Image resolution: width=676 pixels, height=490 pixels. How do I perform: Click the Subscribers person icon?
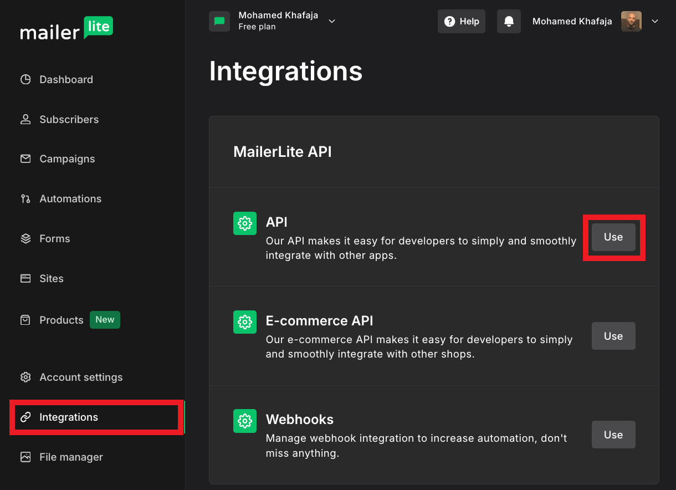click(x=25, y=119)
